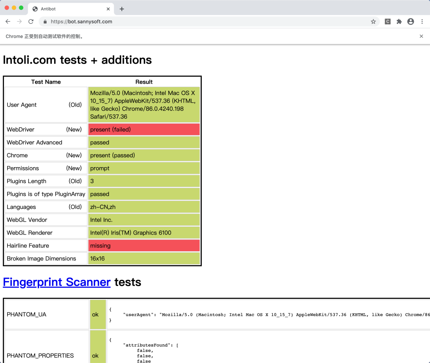This screenshot has height=363, width=430.
Task: Click the 'WebDriver (New)' test name cell
Action: (46, 129)
